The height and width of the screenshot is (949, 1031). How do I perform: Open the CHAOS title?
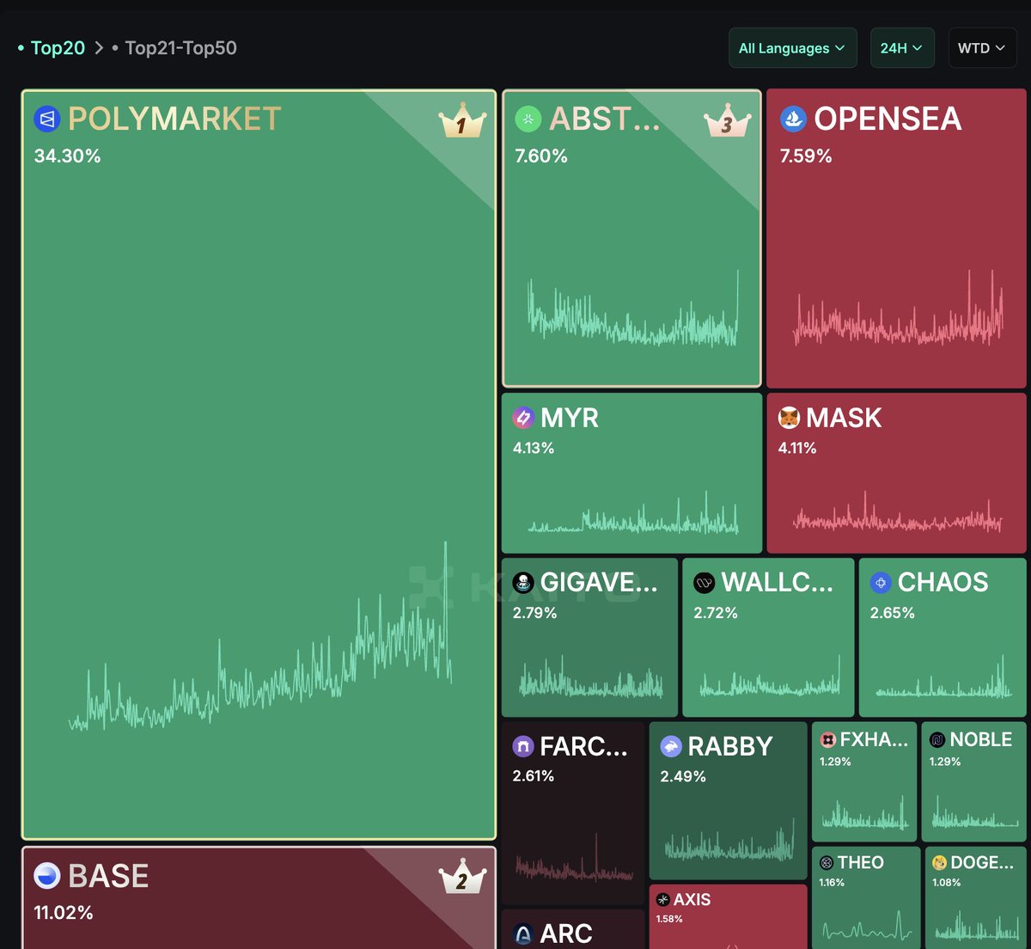943,583
